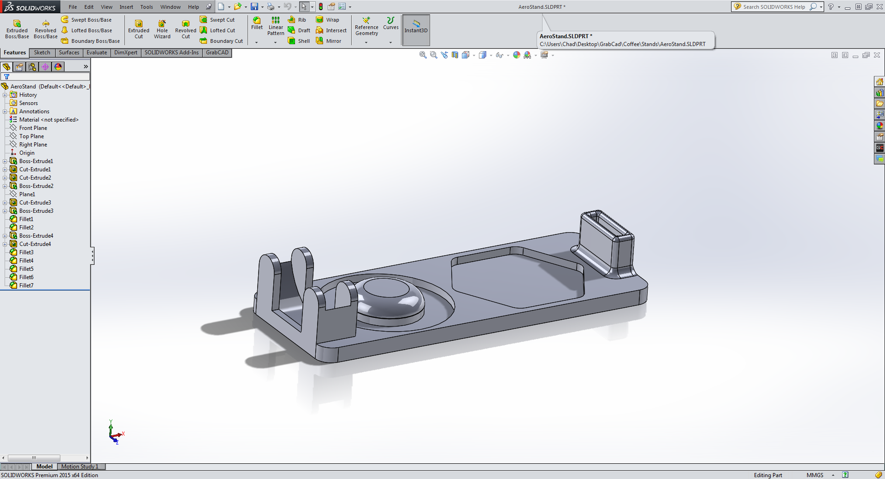Open Reference Geometry dropdown arrow

366,42
